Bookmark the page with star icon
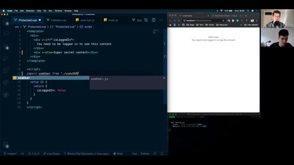294x165 pixels. tap(223, 21)
